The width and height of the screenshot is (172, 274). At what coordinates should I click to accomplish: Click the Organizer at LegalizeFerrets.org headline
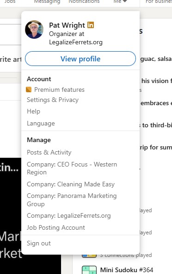point(76,38)
